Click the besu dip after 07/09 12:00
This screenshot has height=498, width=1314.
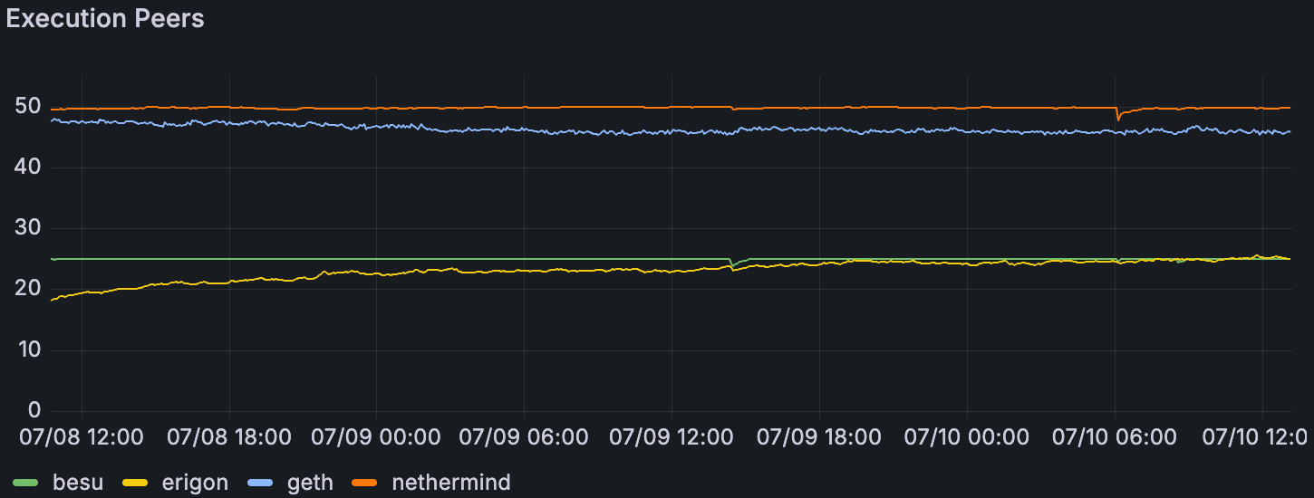pos(733,265)
